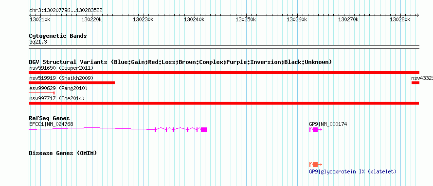Click the red nsv519919 loss bar
433x186 pixels.
(x=72, y=83)
